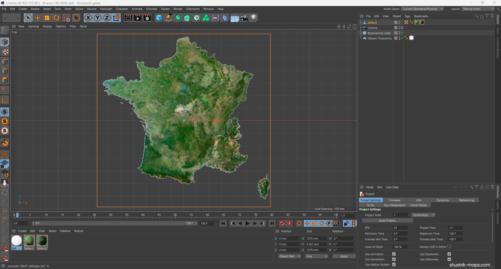Click the Scale Project button
Viewport: 501px width, 269px height.
pyautogui.click(x=387, y=221)
